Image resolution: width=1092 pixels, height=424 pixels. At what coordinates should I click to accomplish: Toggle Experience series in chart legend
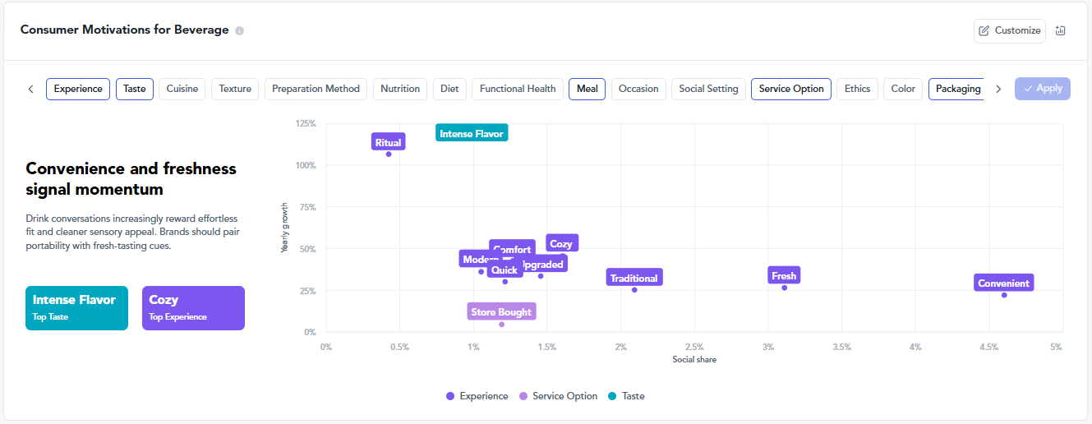(x=477, y=396)
